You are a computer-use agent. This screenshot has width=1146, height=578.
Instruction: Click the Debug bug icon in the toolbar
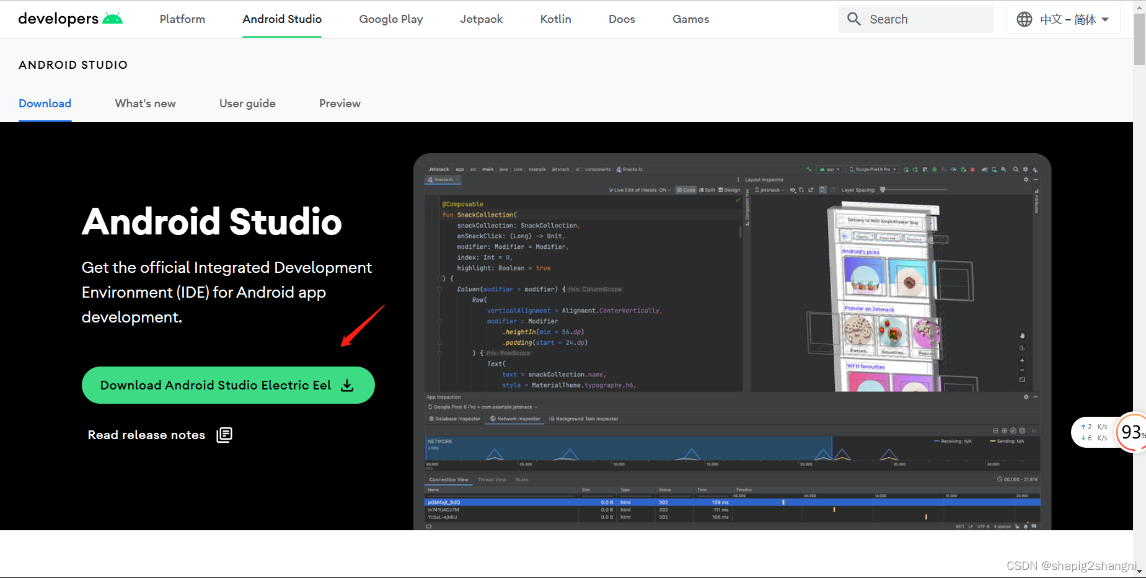click(x=935, y=169)
